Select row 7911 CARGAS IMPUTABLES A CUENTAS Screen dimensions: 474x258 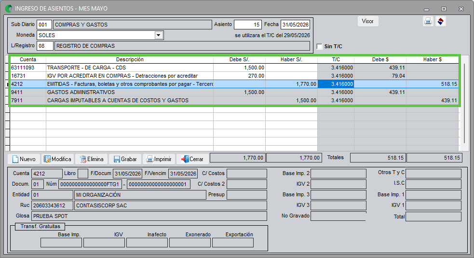[x=234, y=100]
